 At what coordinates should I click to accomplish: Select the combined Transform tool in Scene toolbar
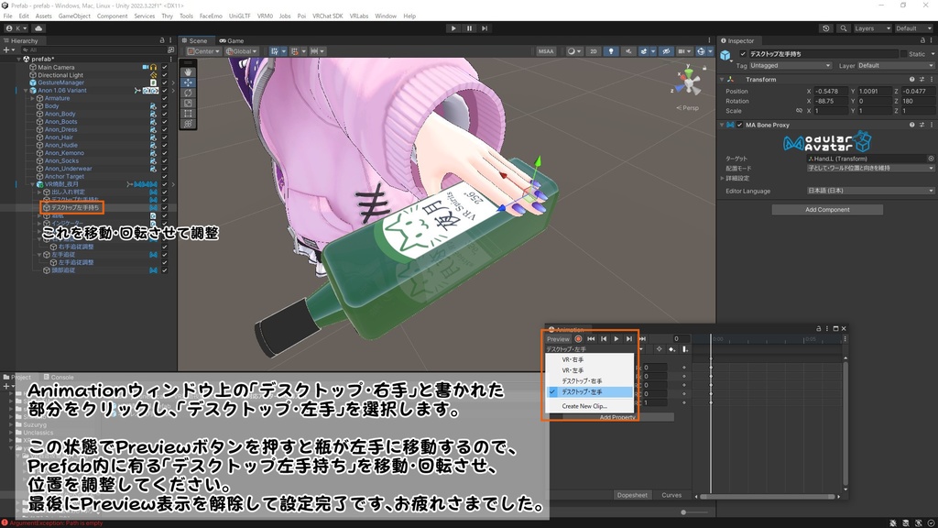[189, 124]
